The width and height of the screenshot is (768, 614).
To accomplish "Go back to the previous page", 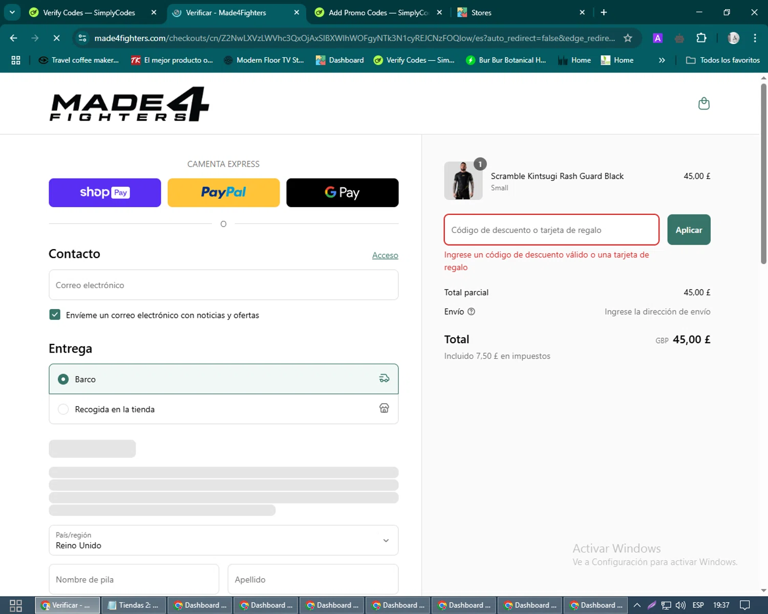I will 14,38.
